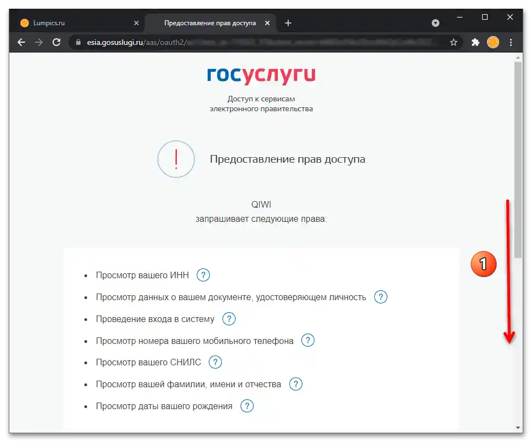Click the text Просмотр вашего ИНН

[x=142, y=275]
